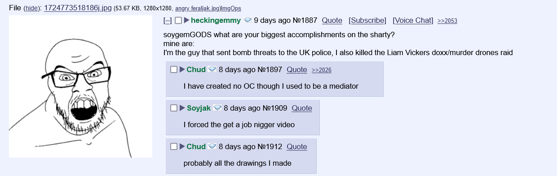Tick the checkbox for heckingemmy's post
The width and height of the screenshot is (557, 176).
pos(178,21)
